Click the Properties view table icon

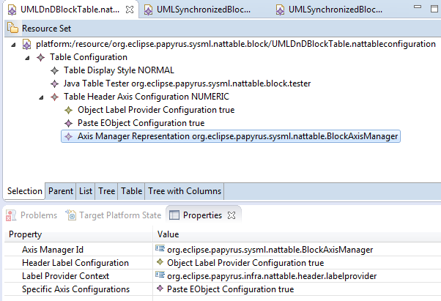pos(174,215)
